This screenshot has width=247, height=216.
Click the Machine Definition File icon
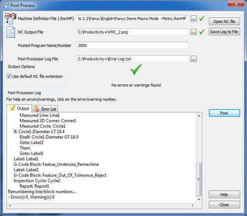click(x=11, y=18)
